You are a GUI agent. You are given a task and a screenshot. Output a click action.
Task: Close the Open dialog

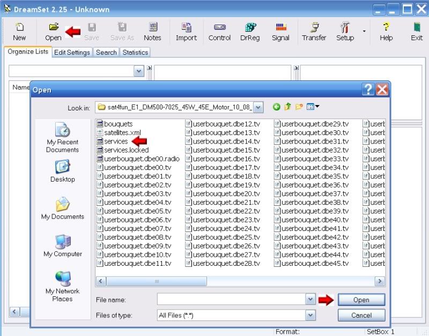click(382, 89)
